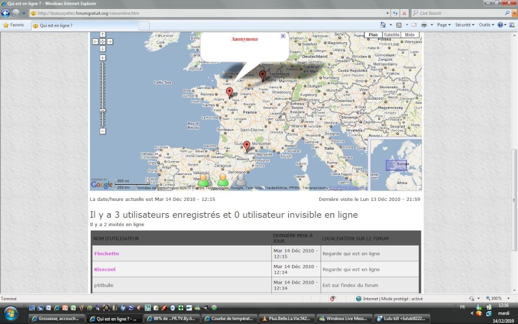Refresh the page with the refresh icon

[396, 13]
